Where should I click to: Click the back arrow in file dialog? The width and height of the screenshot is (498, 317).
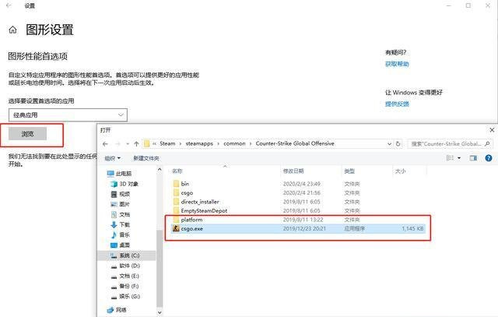pos(106,143)
